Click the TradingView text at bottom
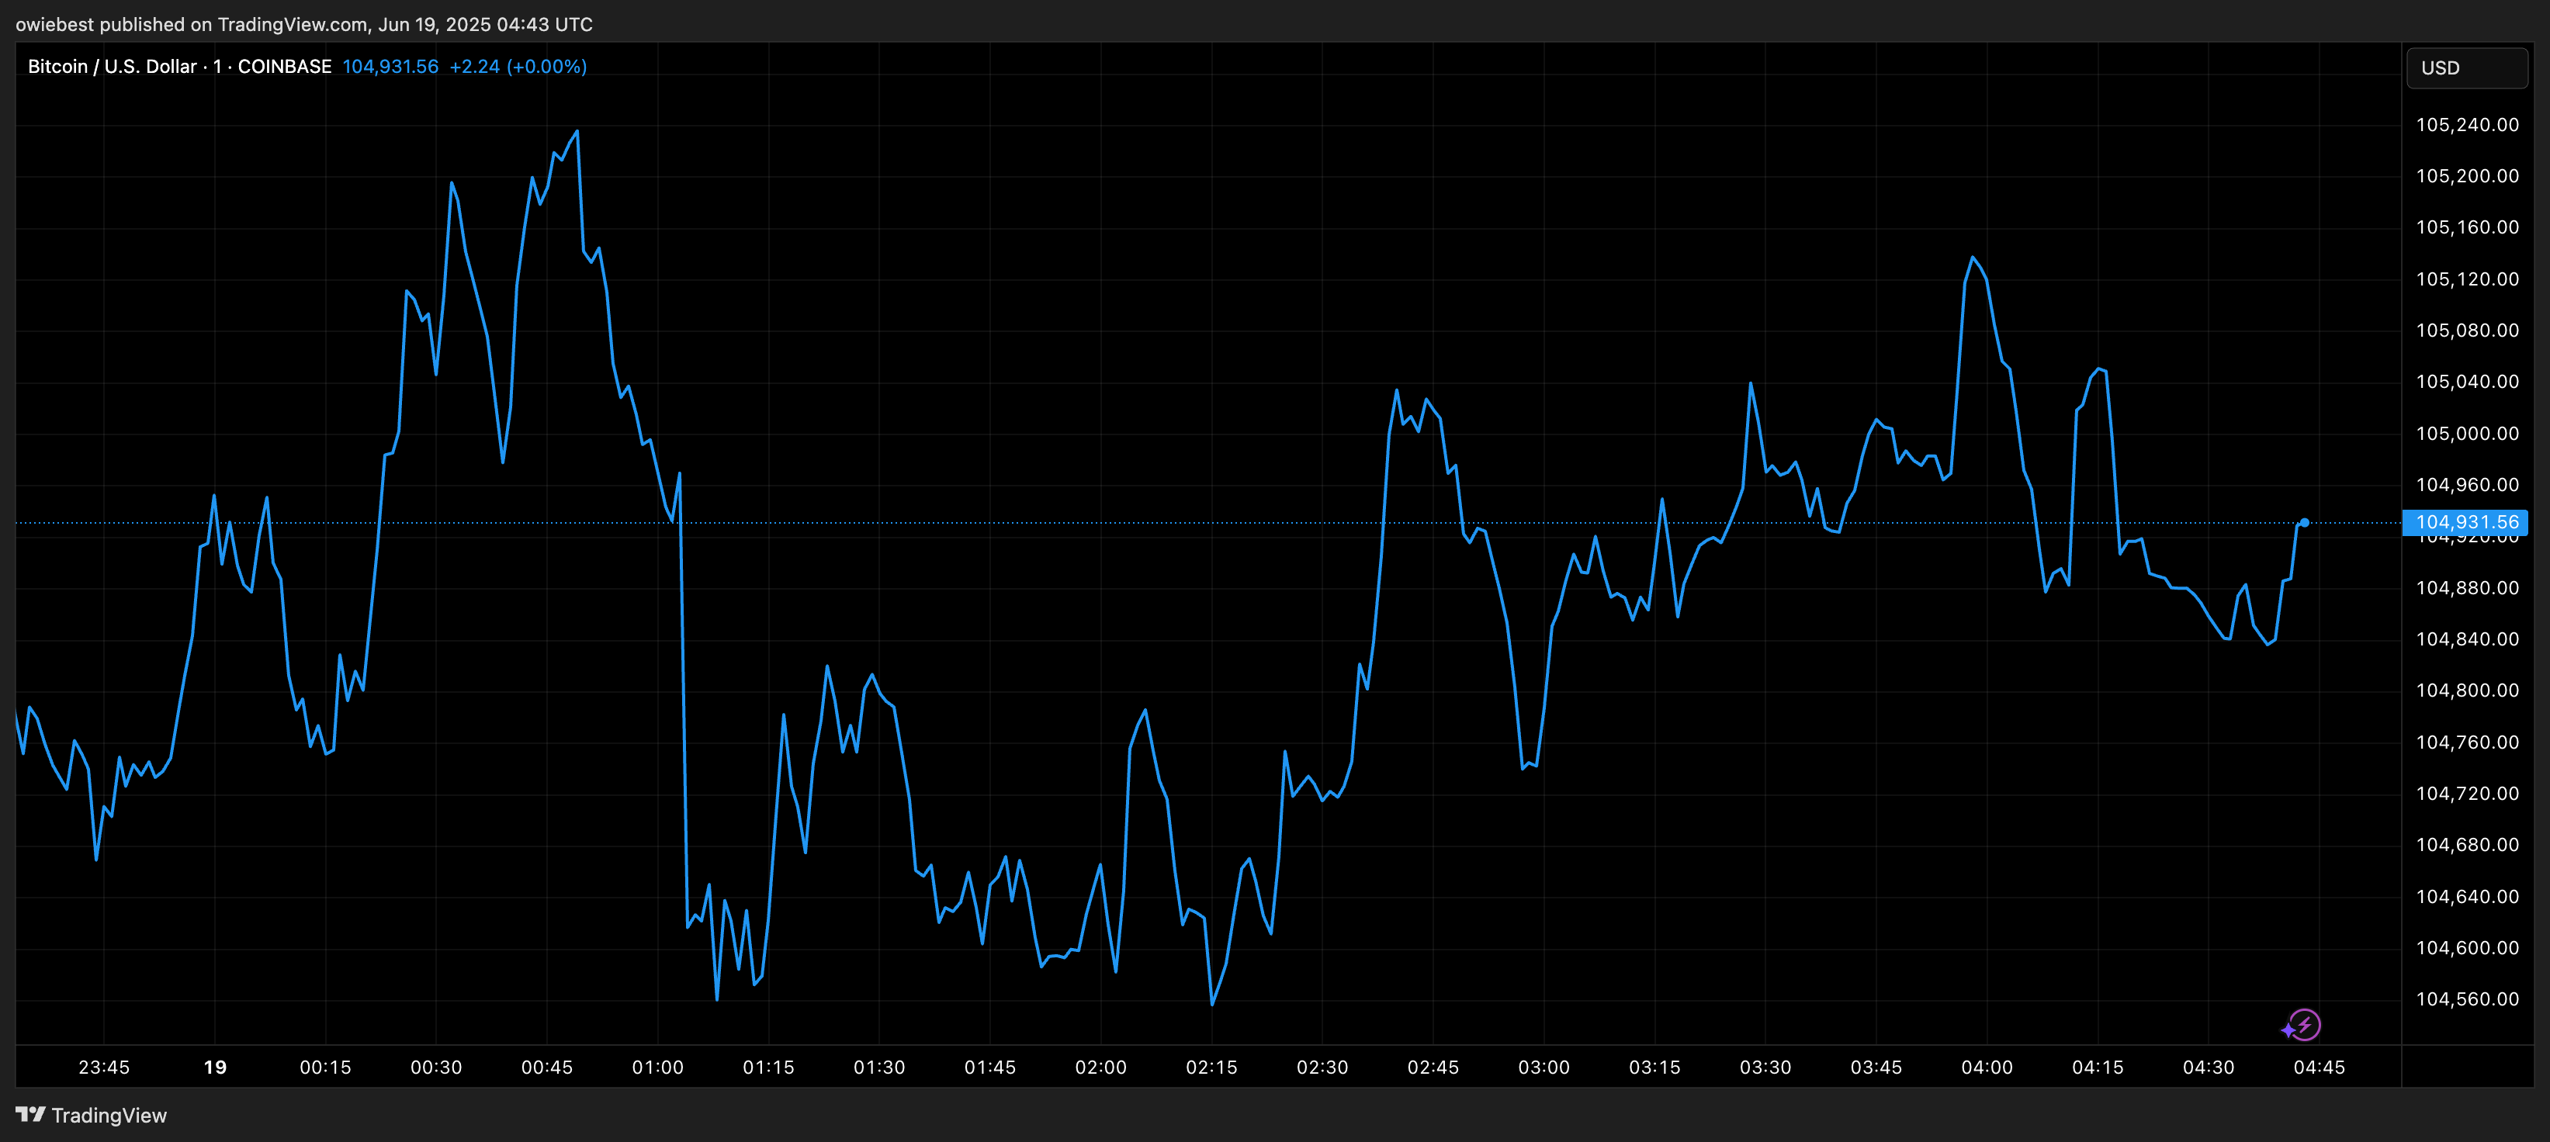This screenshot has width=2550, height=1142. pyautogui.click(x=109, y=1116)
